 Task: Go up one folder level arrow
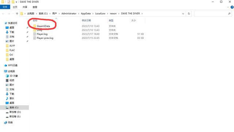17,14
